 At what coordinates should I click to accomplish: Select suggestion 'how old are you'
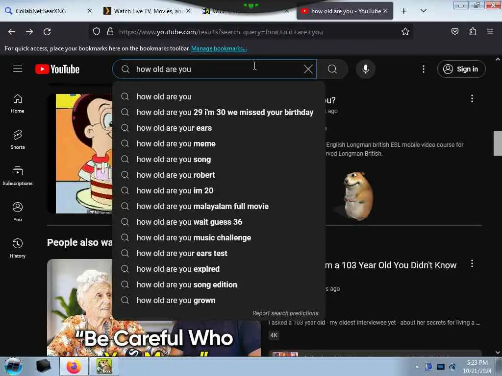tap(219, 96)
